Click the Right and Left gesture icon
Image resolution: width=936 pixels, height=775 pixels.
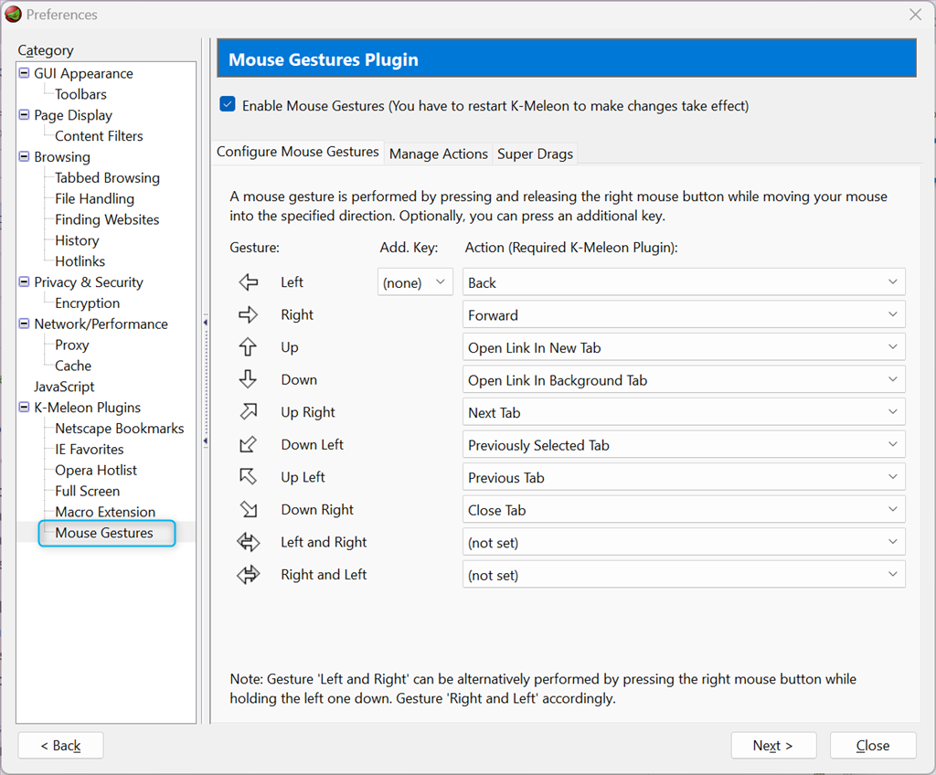249,574
